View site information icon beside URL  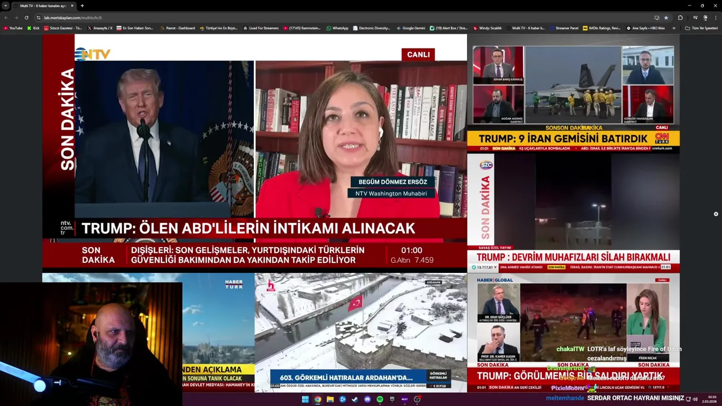38,17
